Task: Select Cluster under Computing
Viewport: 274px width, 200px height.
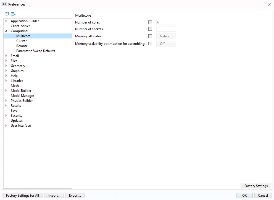Action: (22, 41)
